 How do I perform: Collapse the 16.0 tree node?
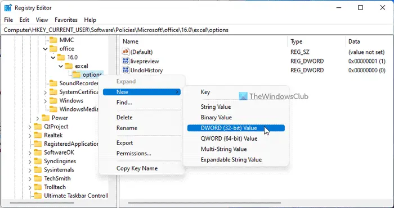(53, 58)
